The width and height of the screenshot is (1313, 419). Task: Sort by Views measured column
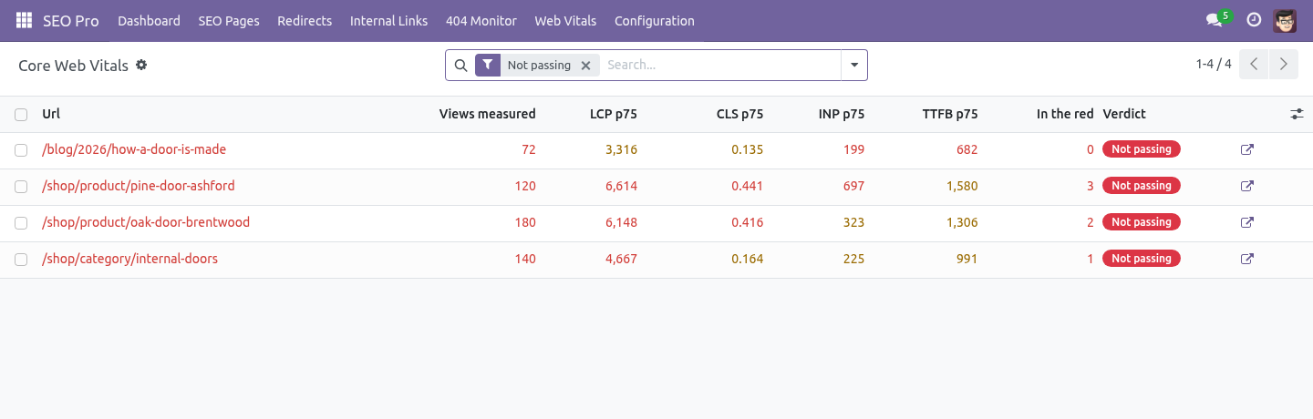(x=487, y=114)
